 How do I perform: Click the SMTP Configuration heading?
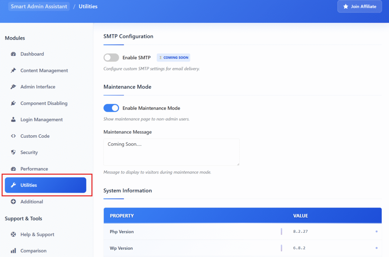coord(128,36)
